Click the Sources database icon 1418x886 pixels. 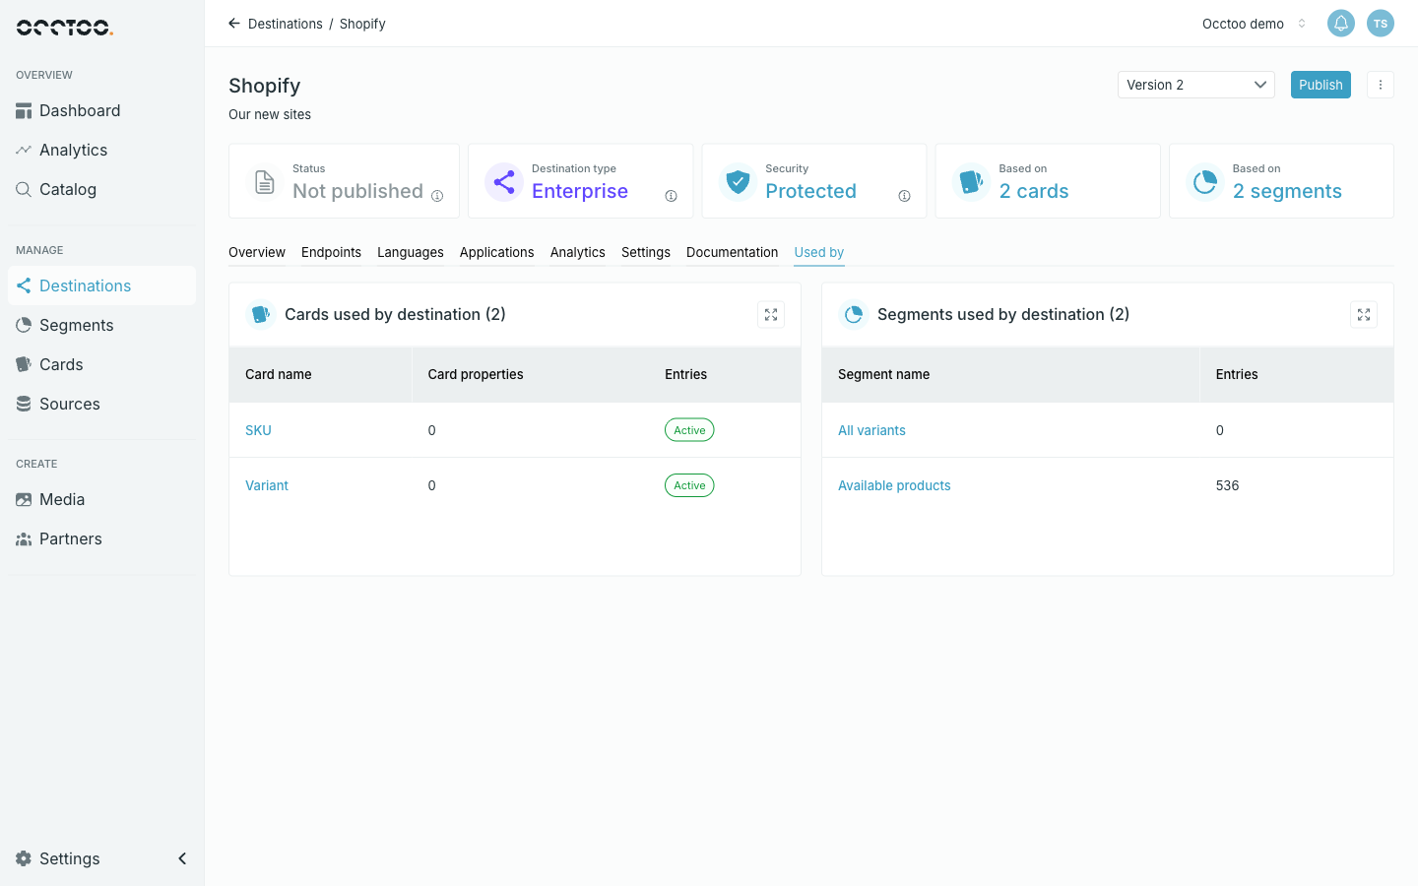tap(24, 405)
